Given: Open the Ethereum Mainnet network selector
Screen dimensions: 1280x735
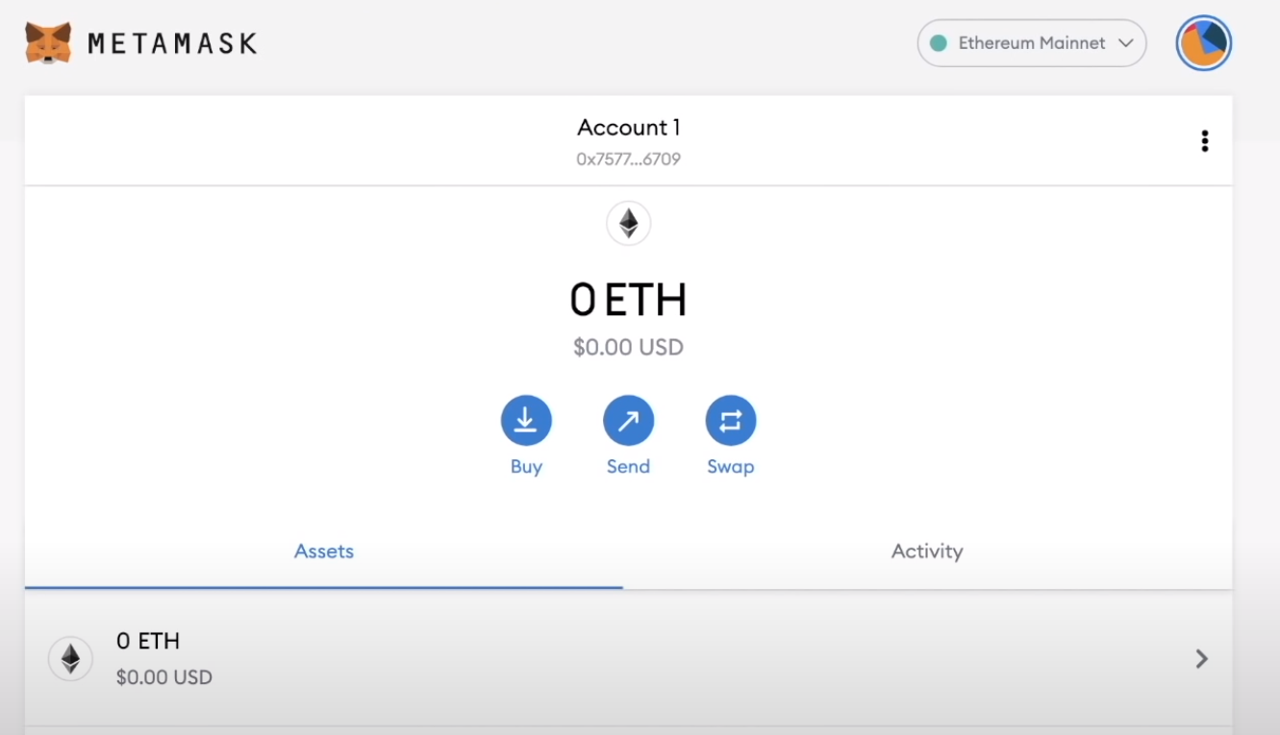Looking at the screenshot, I should click(1031, 43).
